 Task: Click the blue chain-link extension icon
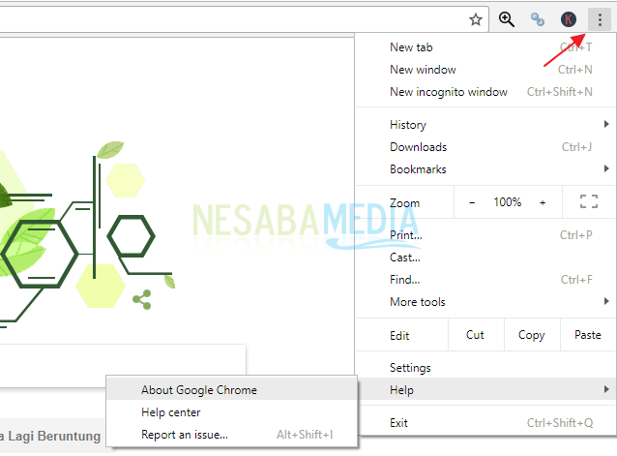(x=538, y=19)
